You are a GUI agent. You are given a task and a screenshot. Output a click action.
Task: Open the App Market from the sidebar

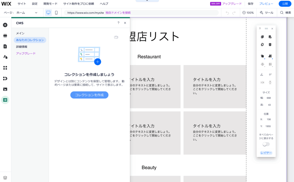coord(5,68)
